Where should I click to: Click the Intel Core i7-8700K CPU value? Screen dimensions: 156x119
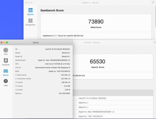coord(57,64)
